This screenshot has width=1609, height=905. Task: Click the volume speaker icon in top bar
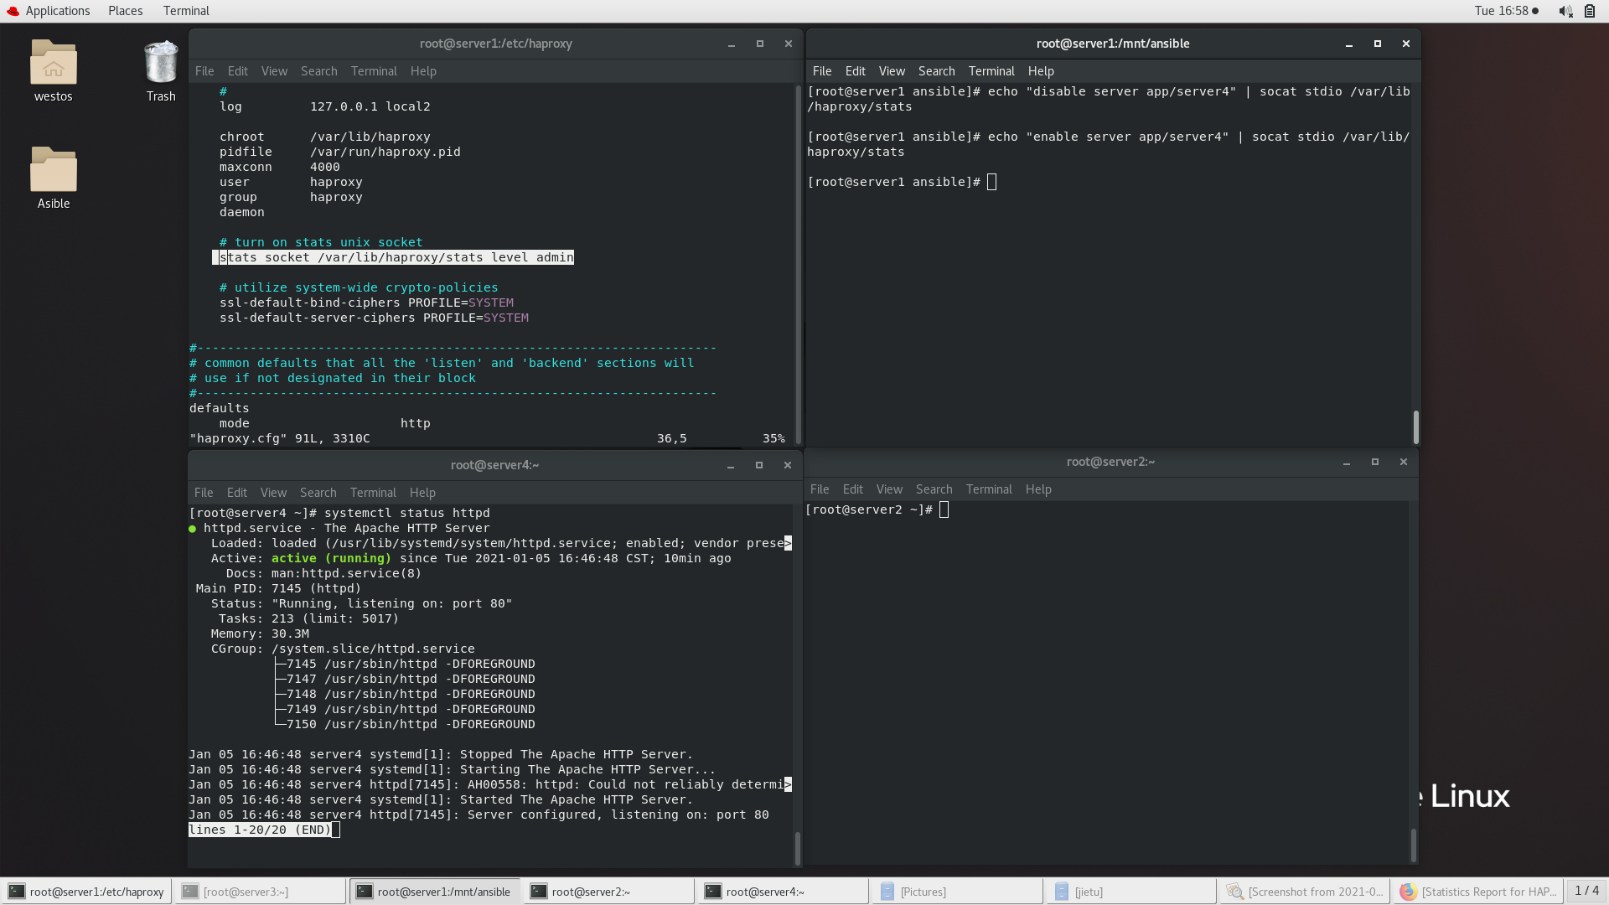(1565, 11)
